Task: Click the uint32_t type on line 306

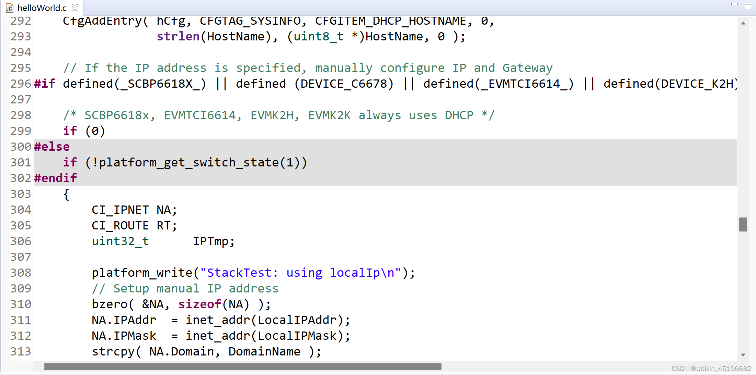Action: (121, 241)
